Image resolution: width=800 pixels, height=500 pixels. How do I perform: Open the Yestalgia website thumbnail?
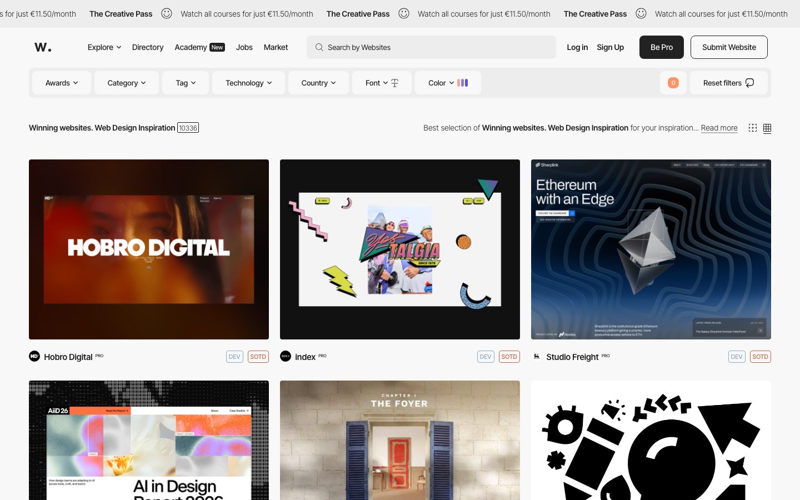400,249
